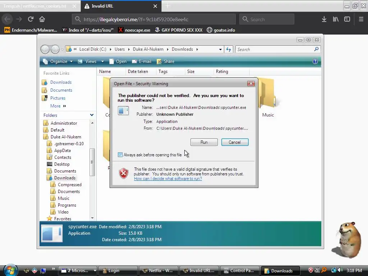The width and height of the screenshot is (368, 276).
Task: Expand More favorite links
Action: (58, 106)
